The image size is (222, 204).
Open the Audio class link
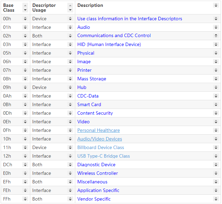click(84, 27)
